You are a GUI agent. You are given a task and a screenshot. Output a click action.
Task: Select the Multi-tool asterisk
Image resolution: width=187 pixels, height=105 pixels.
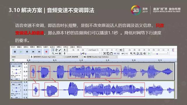[x=60, y=53]
